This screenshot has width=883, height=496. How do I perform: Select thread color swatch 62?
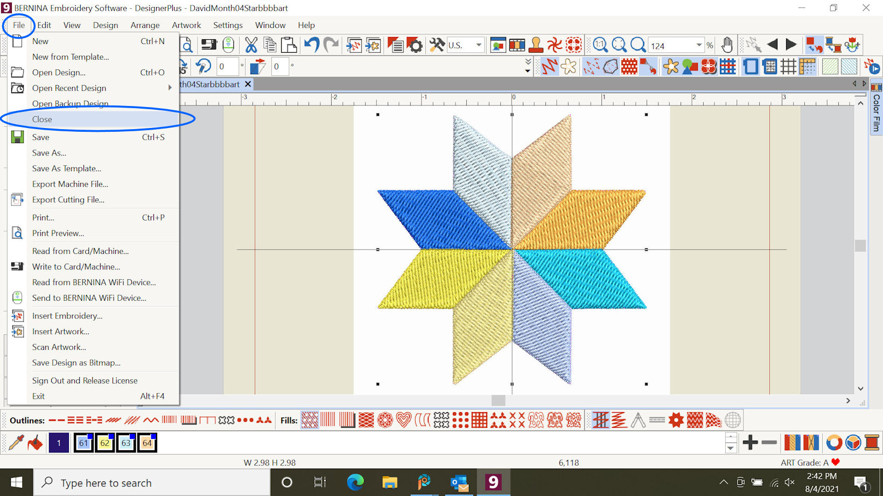click(x=104, y=443)
